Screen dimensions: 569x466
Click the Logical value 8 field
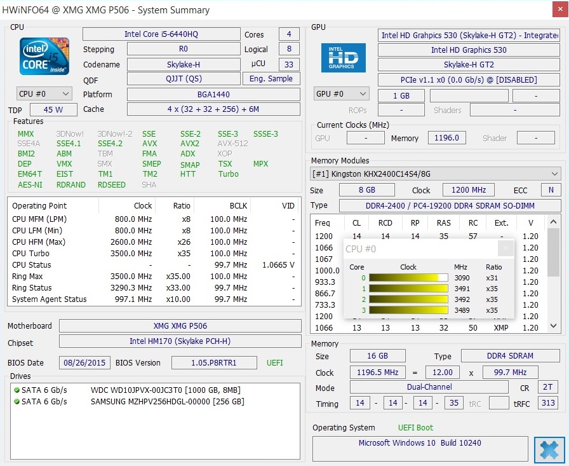(289, 49)
